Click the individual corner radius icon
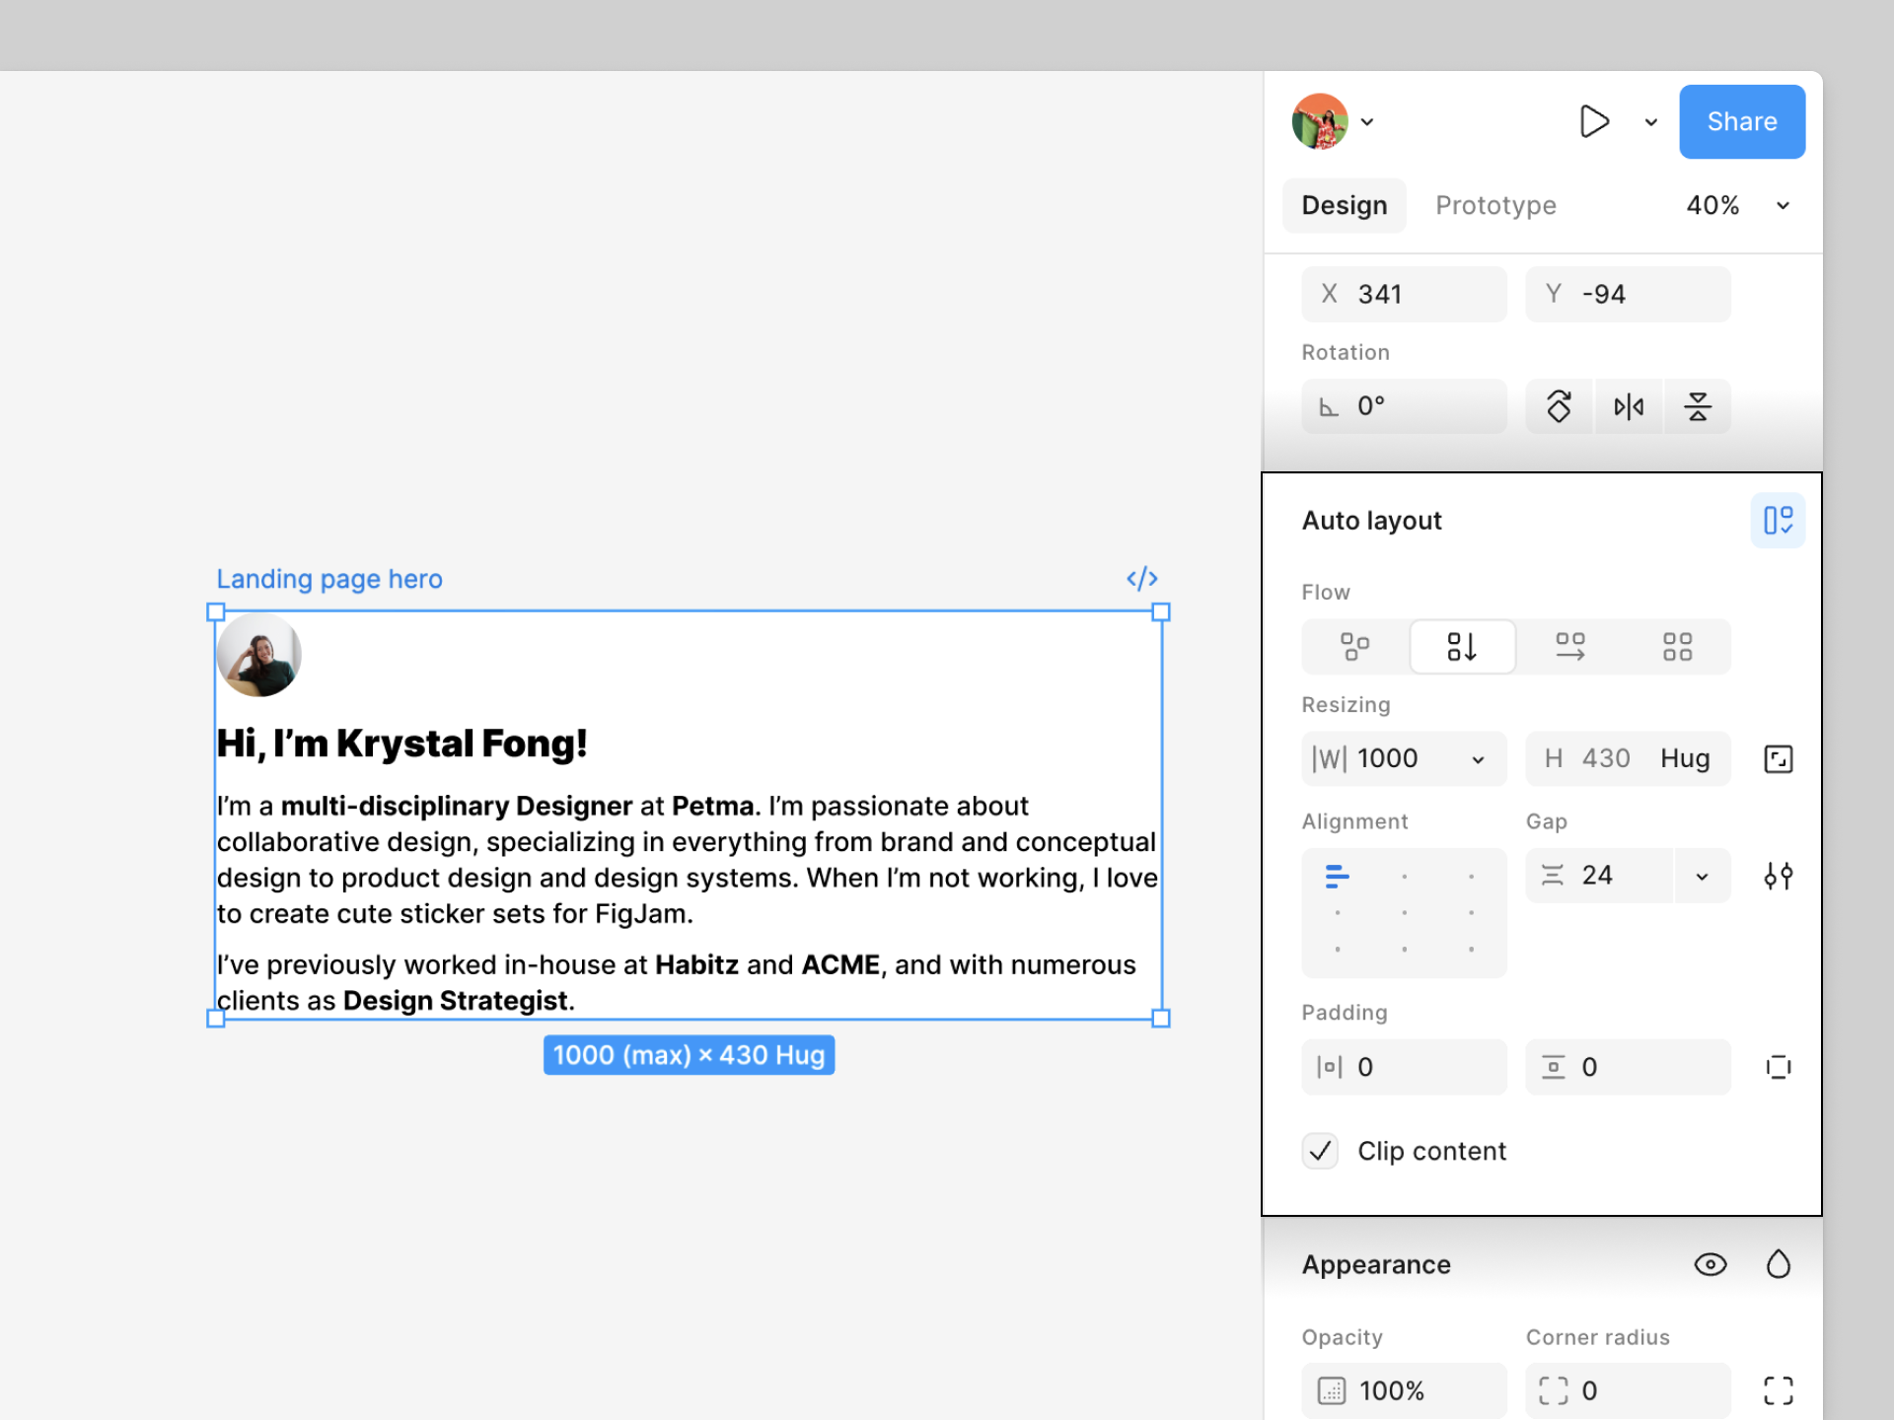 click(x=1778, y=1390)
